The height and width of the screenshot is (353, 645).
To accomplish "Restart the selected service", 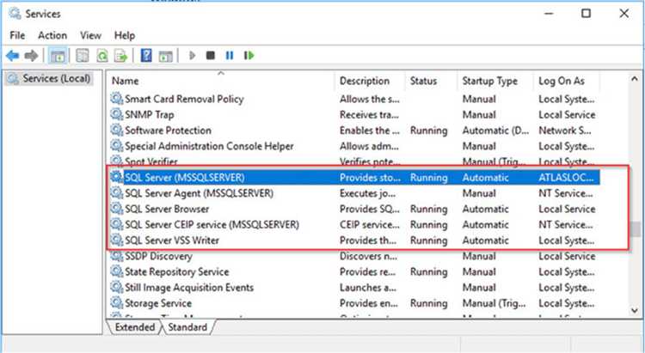I will point(249,55).
